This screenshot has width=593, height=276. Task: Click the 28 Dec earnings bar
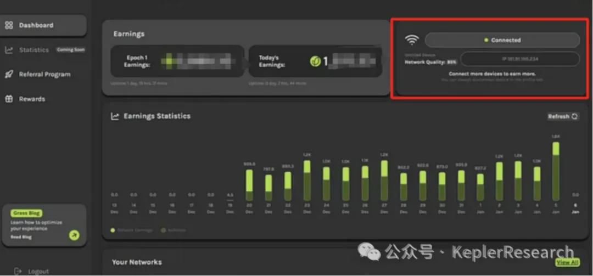[x=404, y=187]
